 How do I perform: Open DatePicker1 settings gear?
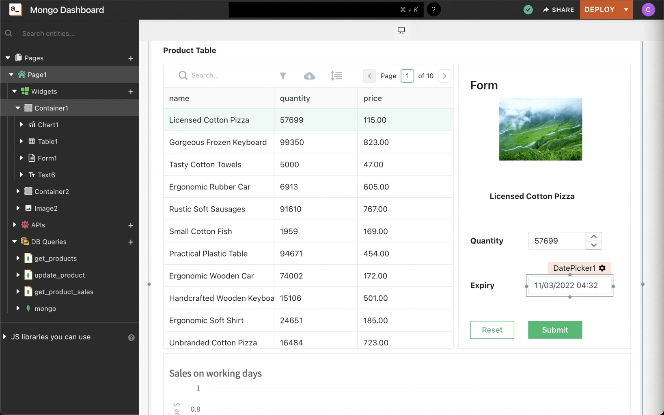[602, 268]
